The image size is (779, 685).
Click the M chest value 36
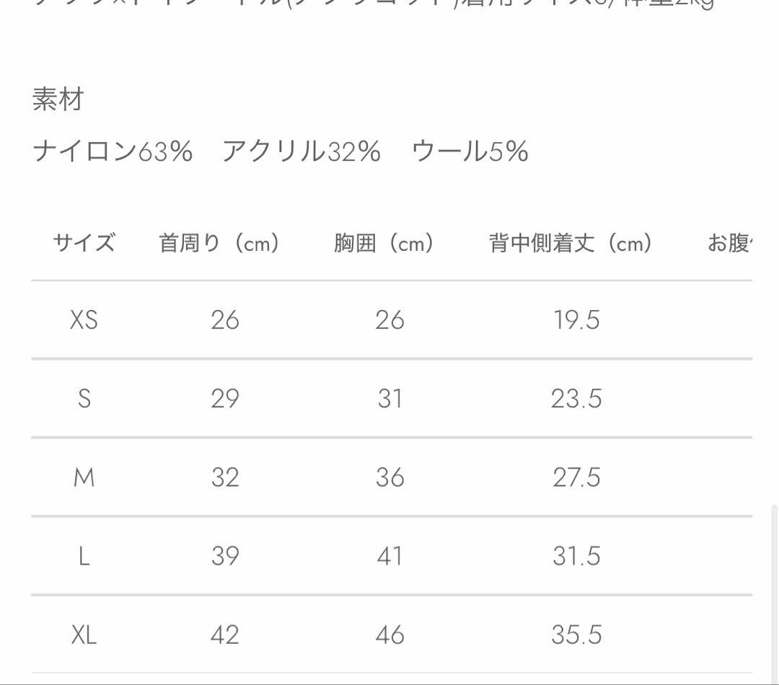pyautogui.click(x=389, y=477)
